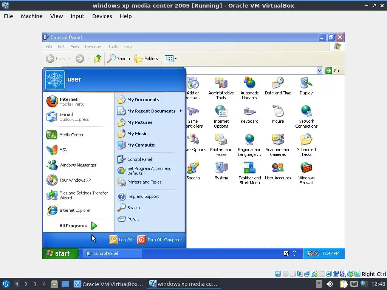The image size is (387, 290).
Task: Switch to host workspace 2
Action: 26,284
